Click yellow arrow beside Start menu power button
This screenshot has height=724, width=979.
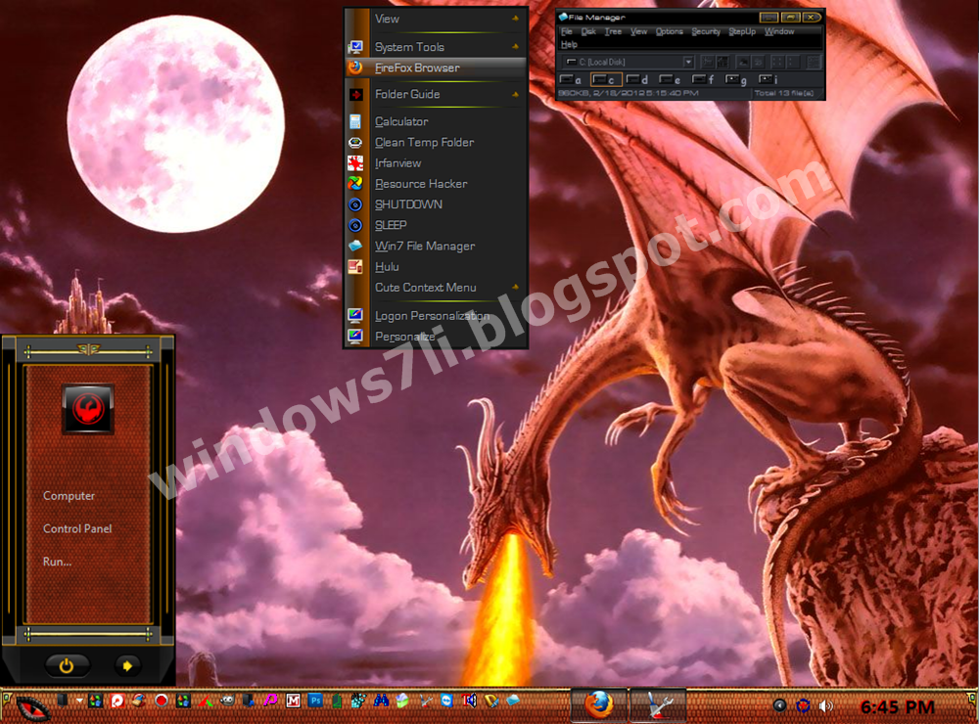click(127, 666)
